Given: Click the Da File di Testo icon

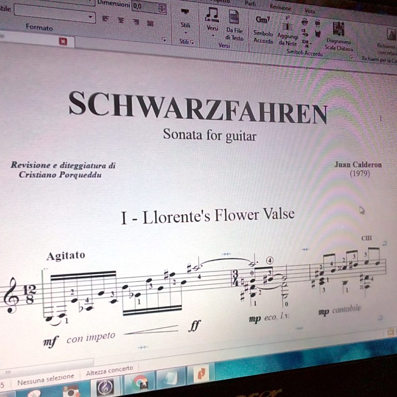Looking at the screenshot, I should tap(234, 17).
